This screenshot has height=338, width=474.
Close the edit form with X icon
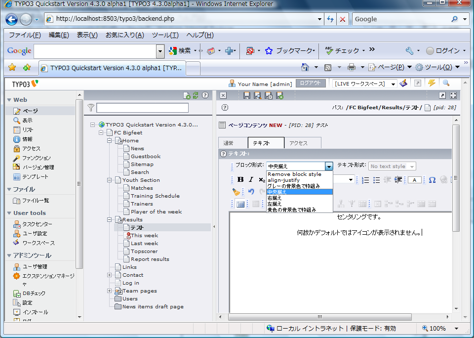223,96
